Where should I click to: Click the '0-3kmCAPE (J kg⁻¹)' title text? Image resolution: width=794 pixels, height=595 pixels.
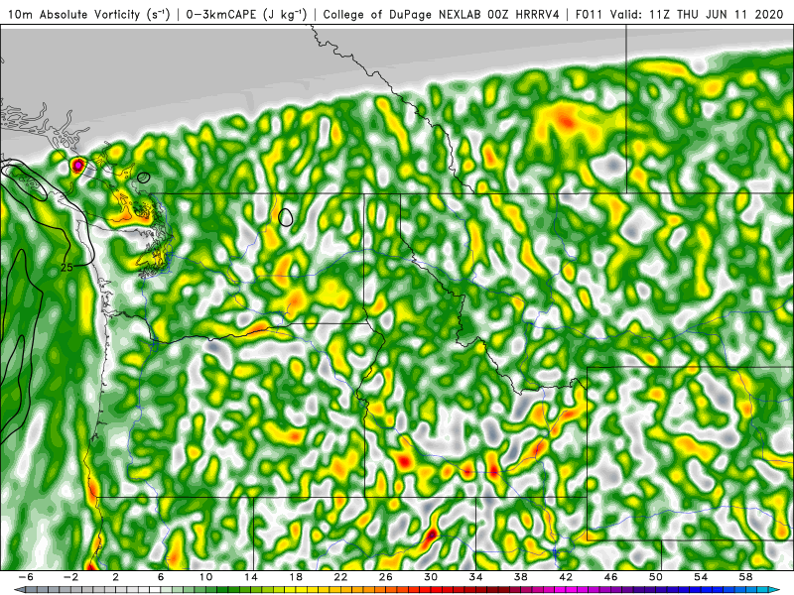pos(246,14)
